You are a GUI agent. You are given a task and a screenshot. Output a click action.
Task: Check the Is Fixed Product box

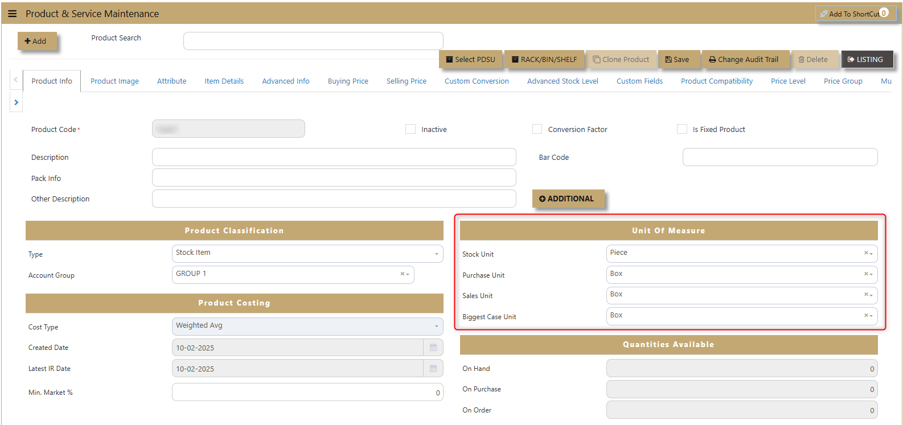(x=682, y=129)
